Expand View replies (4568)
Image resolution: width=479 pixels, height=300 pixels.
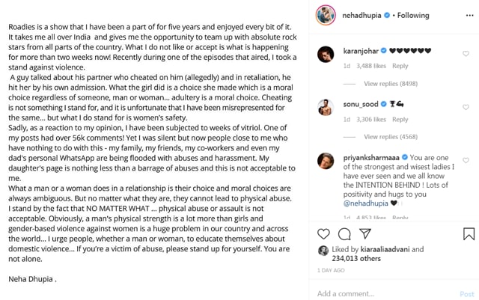[391, 137]
